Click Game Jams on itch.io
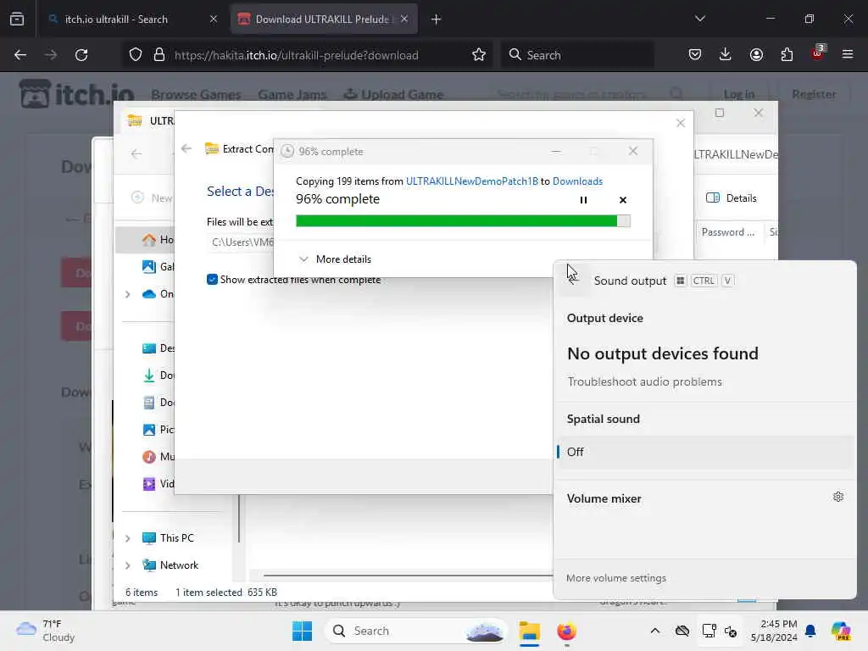 coord(292,95)
